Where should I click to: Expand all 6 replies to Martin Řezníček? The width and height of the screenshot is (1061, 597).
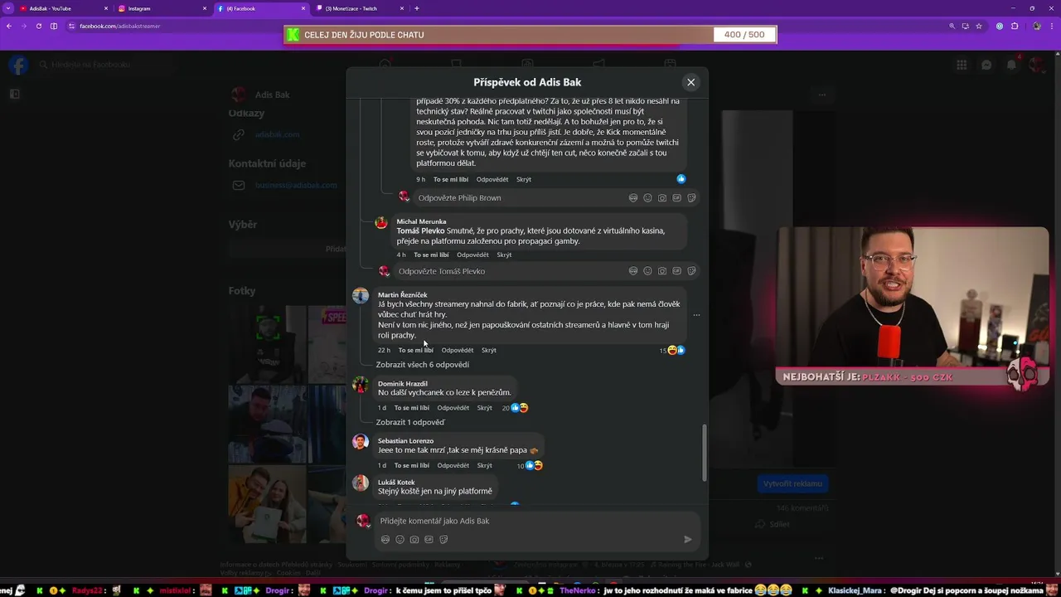422,365
